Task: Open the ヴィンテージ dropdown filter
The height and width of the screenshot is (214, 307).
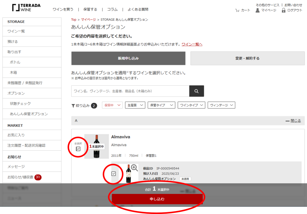Action: (221, 105)
